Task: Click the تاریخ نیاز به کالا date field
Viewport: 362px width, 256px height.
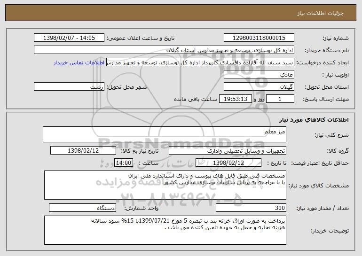Action: pyautogui.click(x=83, y=151)
